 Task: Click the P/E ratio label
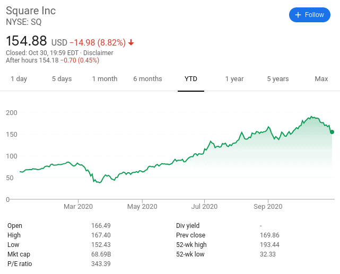20,263
